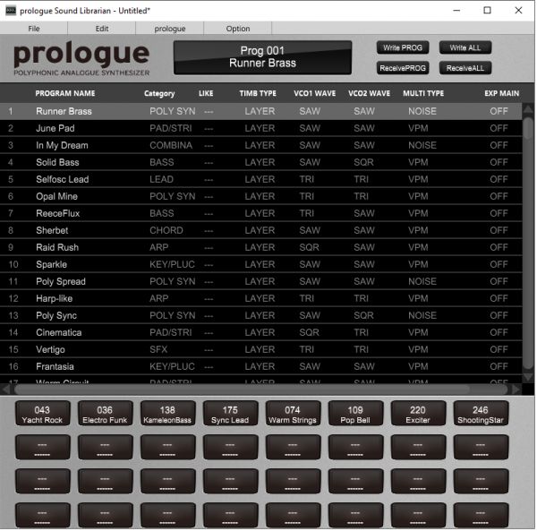
Task: Open the File menu
Action: [34, 29]
